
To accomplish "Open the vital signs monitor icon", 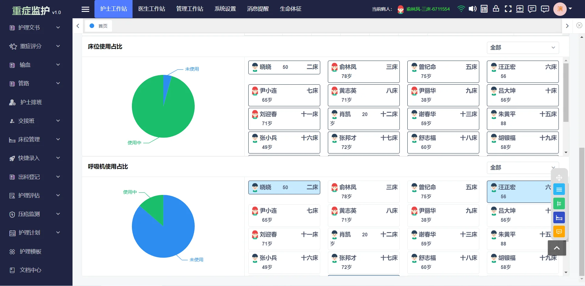I will [x=519, y=9].
